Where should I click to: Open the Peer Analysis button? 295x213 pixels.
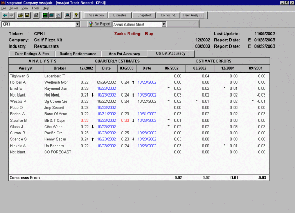(x=193, y=15)
